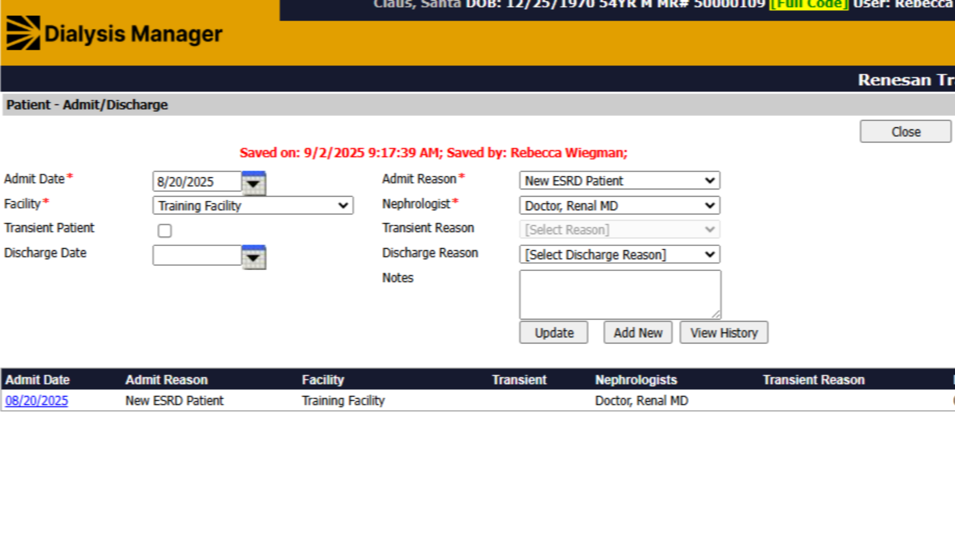This screenshot has width=955, height=553.
Task: Toggle the Transient Patient checkbox
Action: coord(165,231)
